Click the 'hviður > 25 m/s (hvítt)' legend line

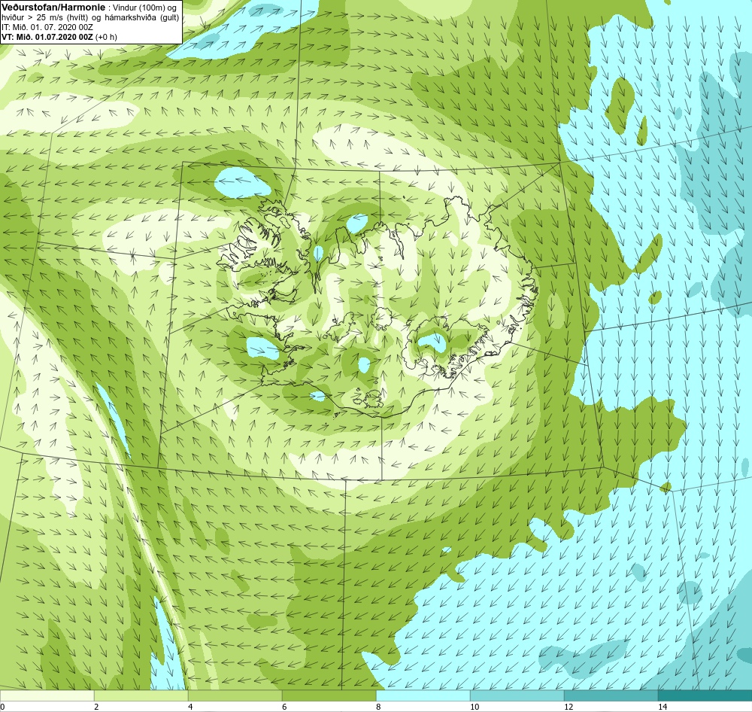pyautogui.click(x=91, y=17)
